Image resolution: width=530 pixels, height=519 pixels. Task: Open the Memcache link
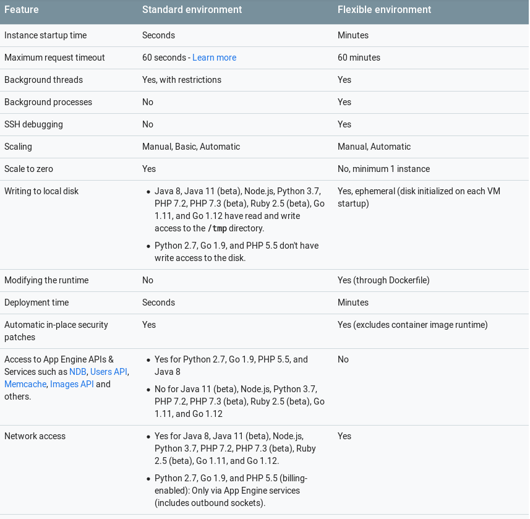25,384
